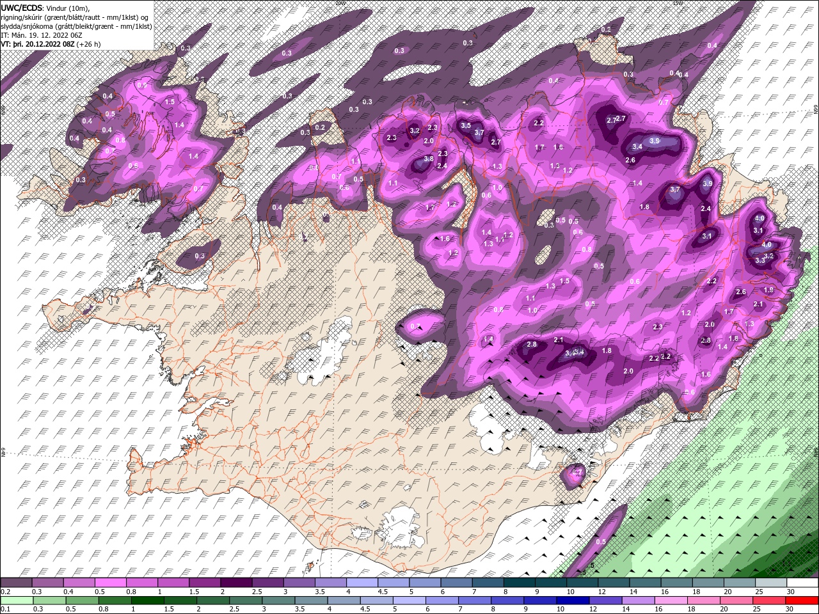Click the '30' label on the bottom rain scale

(790, 608)
